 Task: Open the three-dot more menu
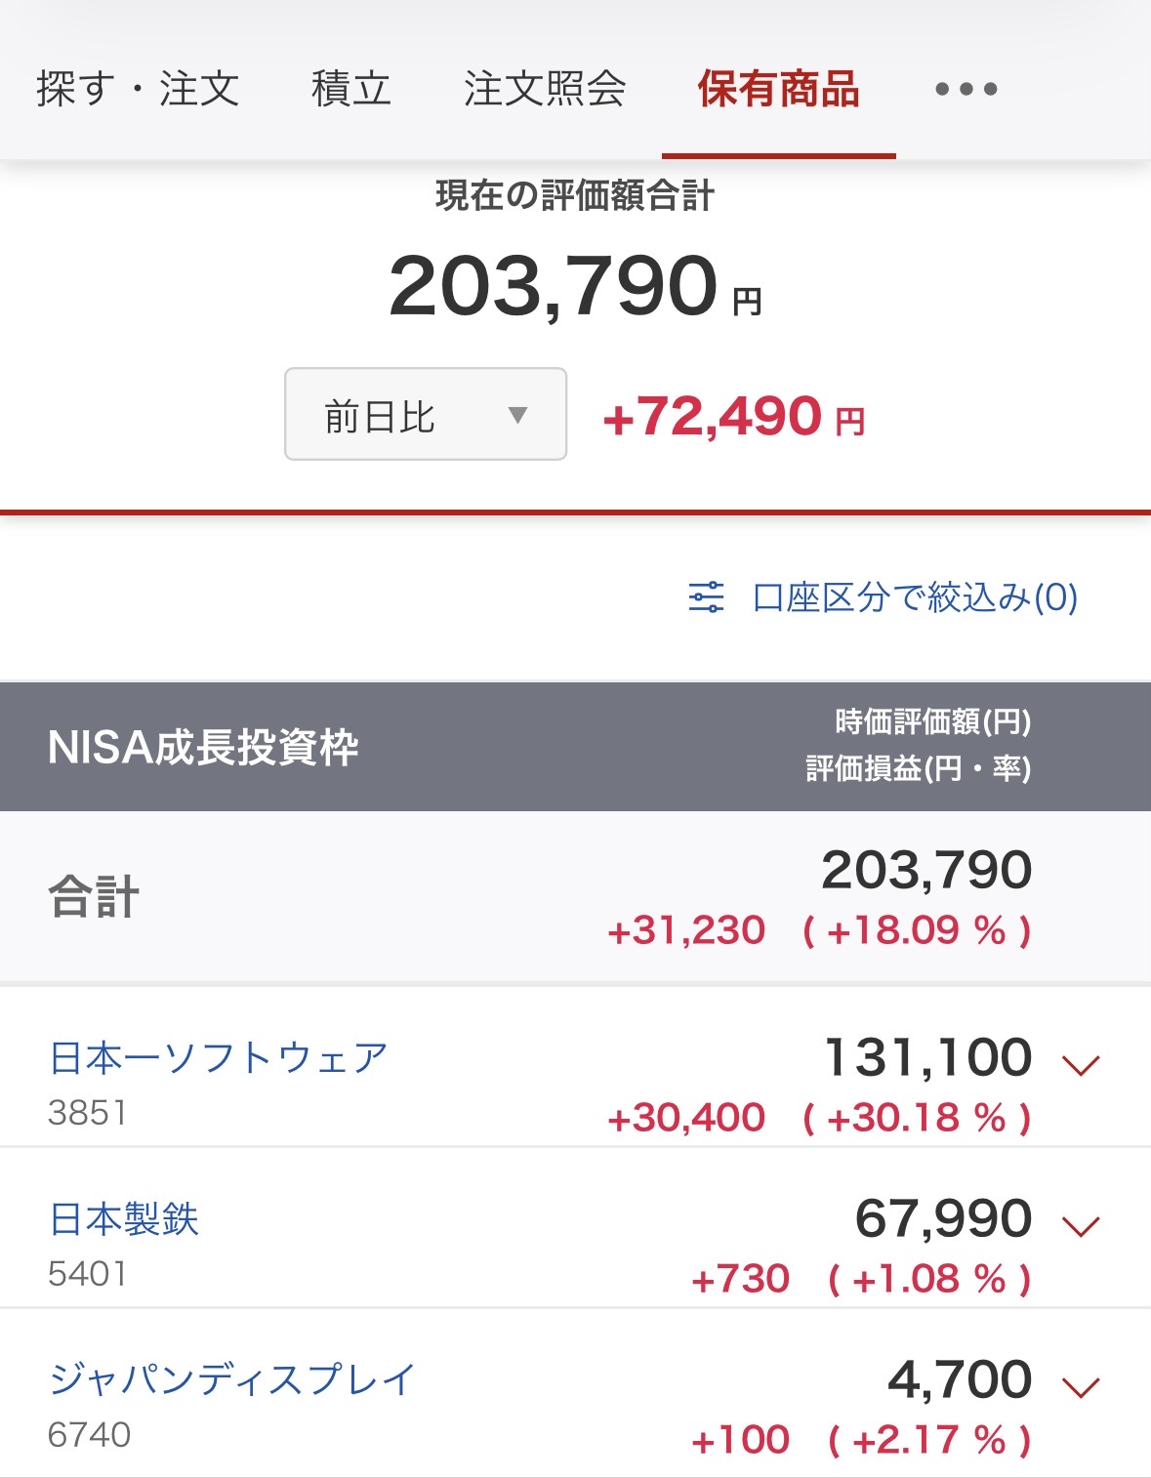(966, 89)
